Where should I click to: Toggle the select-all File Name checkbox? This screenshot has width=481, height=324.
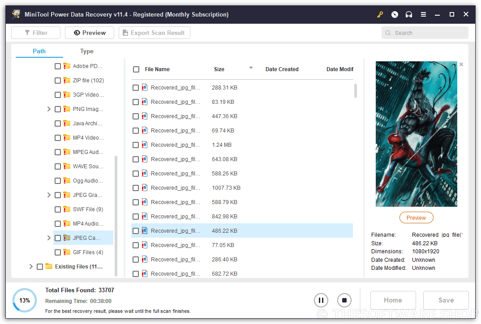point(136,69)
